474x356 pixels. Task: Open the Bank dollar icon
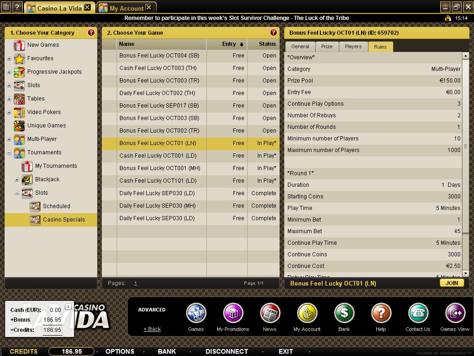344,313
